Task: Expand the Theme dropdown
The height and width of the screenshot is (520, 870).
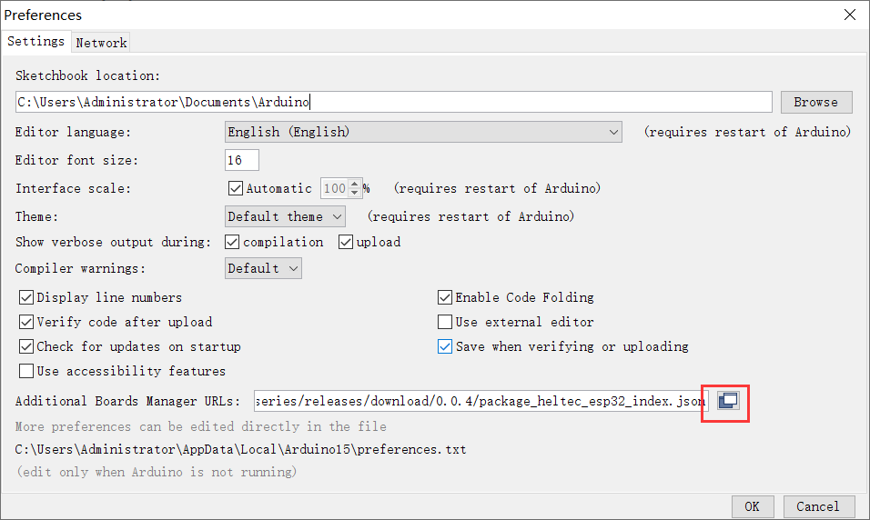Action: 286,216
